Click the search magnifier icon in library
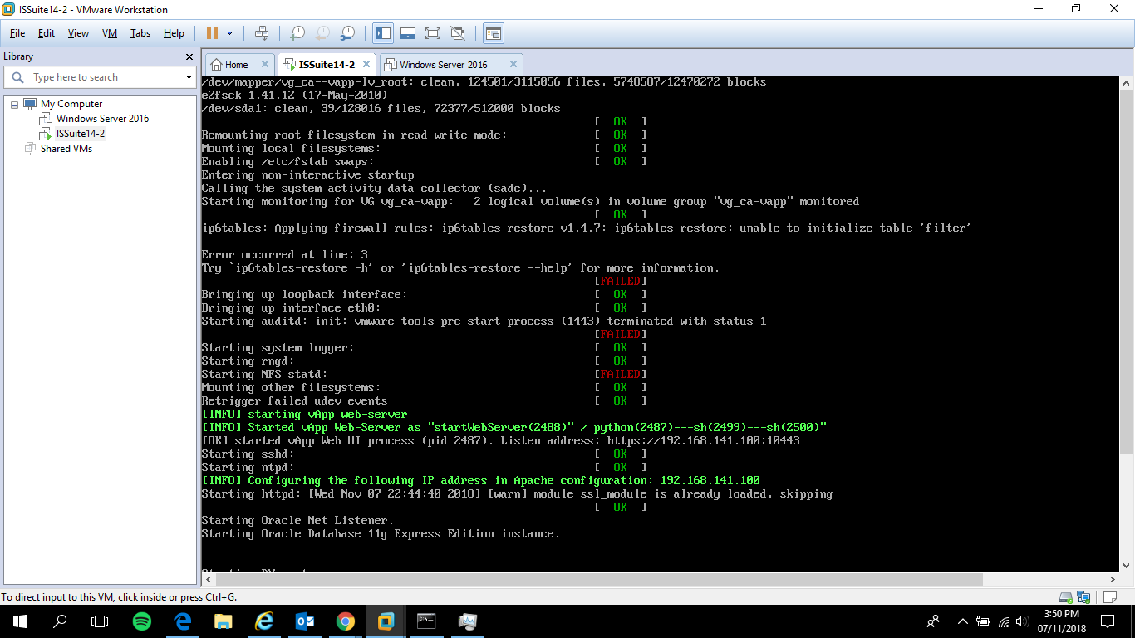Image resolution: width=1135 pixels, height=638 pixels. 17,77
